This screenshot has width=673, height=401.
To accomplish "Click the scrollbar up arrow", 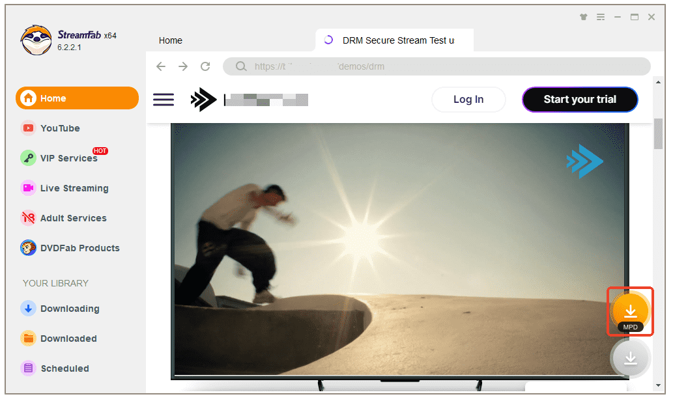I will [x=658, y=82].
